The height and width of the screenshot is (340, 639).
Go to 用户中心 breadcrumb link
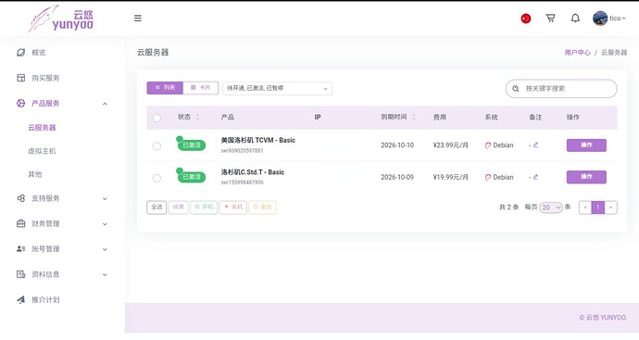pos(577,53)
